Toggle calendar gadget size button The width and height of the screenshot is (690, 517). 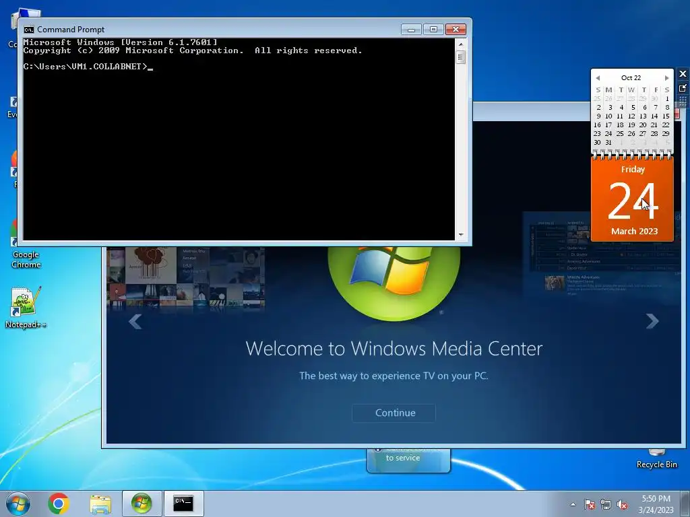tap(683, 88)
